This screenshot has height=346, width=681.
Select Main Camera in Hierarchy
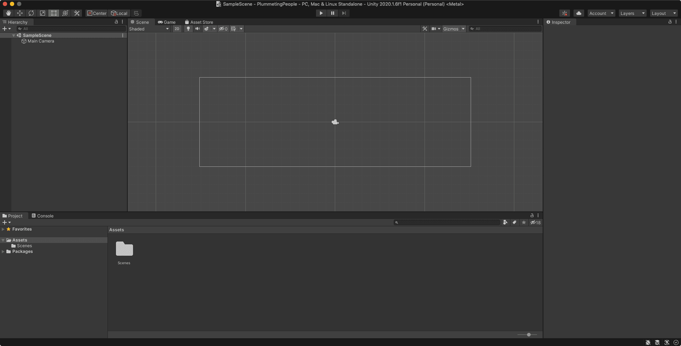point(41,41)
